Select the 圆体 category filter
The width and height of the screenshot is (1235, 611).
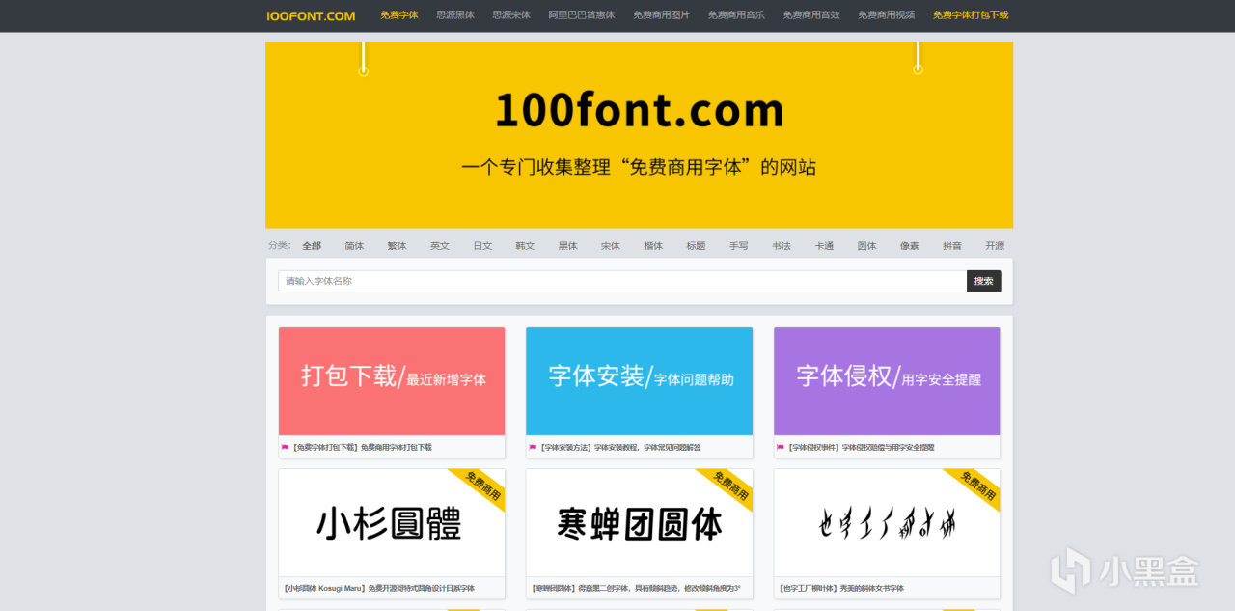coord(866,246)
